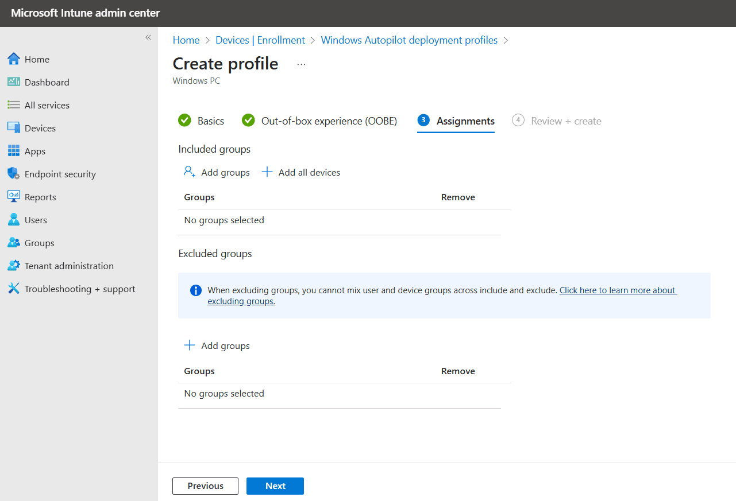Open the Users section
Viewport: 736px width, 501px height.
click(x=36, y=219)
